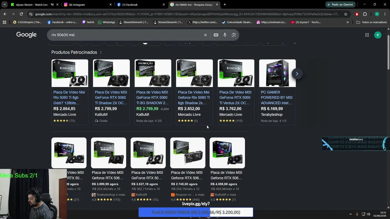This screenshot has width=390, height=219.
Task: Show the hidden bookmarks overflow chevron
Action: 348,22
